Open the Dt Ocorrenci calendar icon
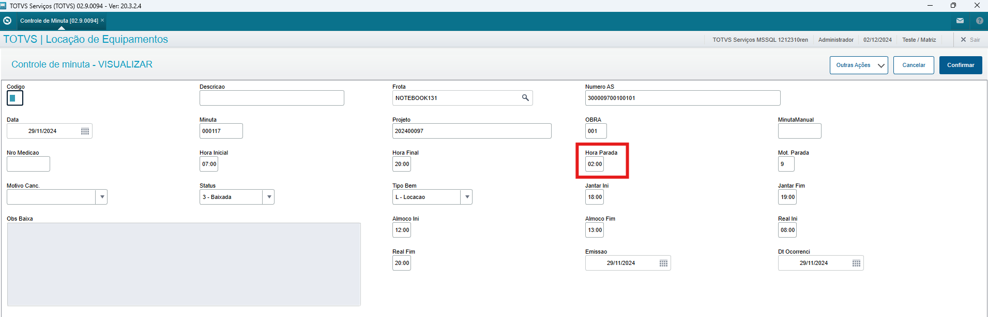The height and width of the screenshot is (317, 988). coord(857,263)
